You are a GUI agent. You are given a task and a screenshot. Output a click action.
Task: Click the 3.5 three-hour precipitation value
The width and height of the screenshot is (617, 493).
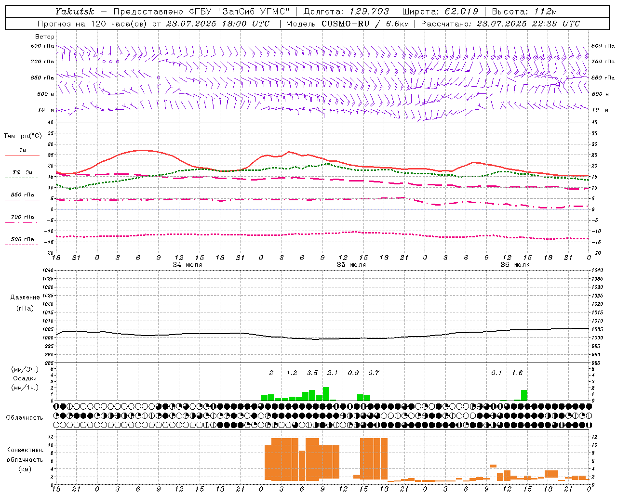312,373
